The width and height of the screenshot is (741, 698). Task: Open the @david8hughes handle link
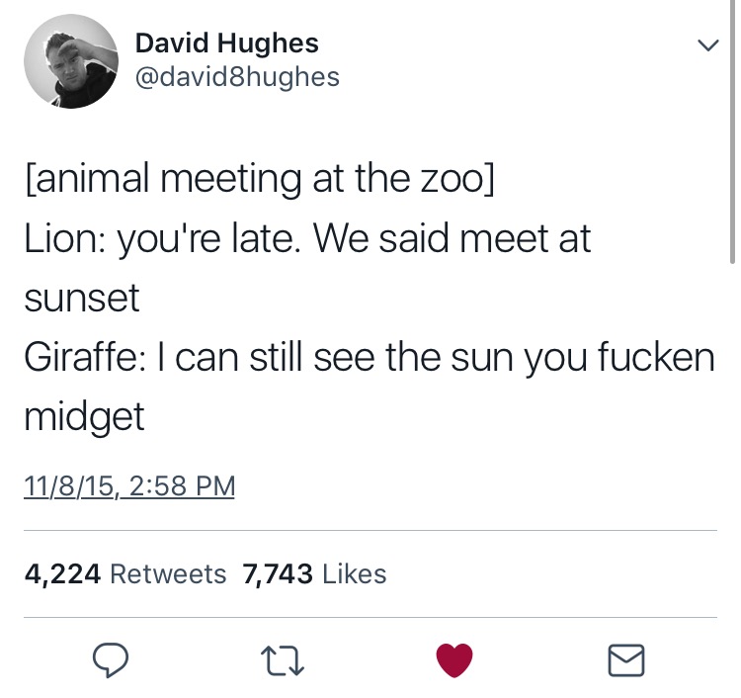237,76
